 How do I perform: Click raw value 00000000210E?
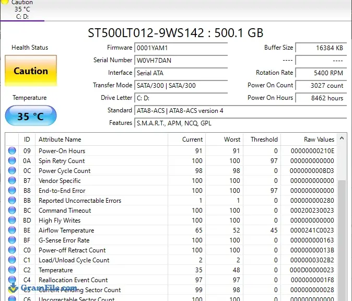[312, 151]
